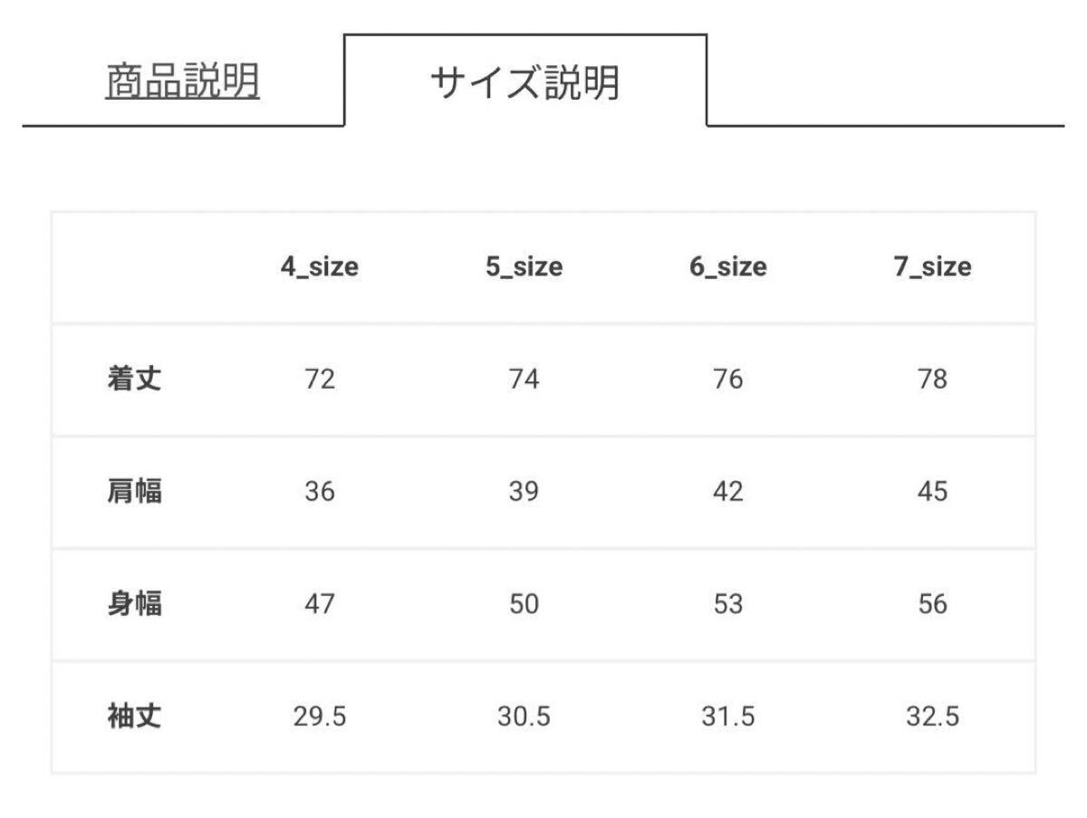1087x818 pixels.
Task: Click the 身幅 row label
Action: [134, 604]
